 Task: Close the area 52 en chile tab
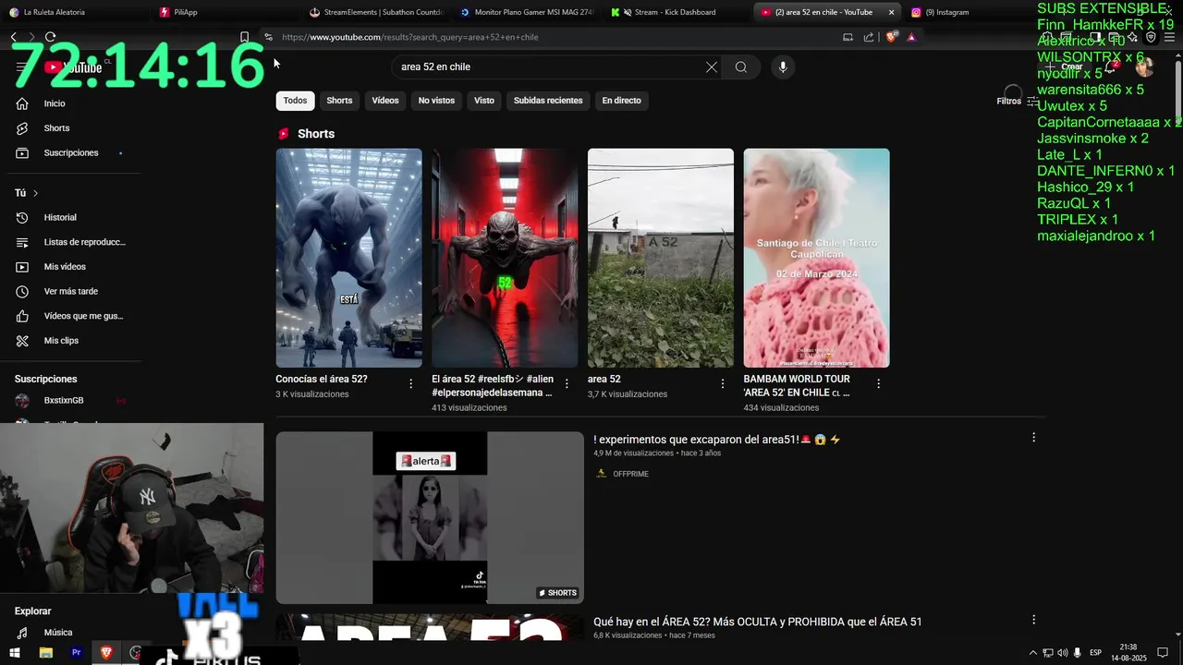click(x=891, y=12)
